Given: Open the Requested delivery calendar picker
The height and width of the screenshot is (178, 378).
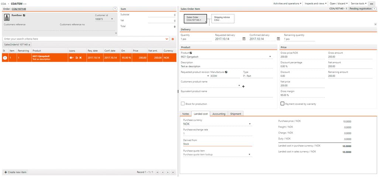Looking at the screenshot, I should (244, 39).
